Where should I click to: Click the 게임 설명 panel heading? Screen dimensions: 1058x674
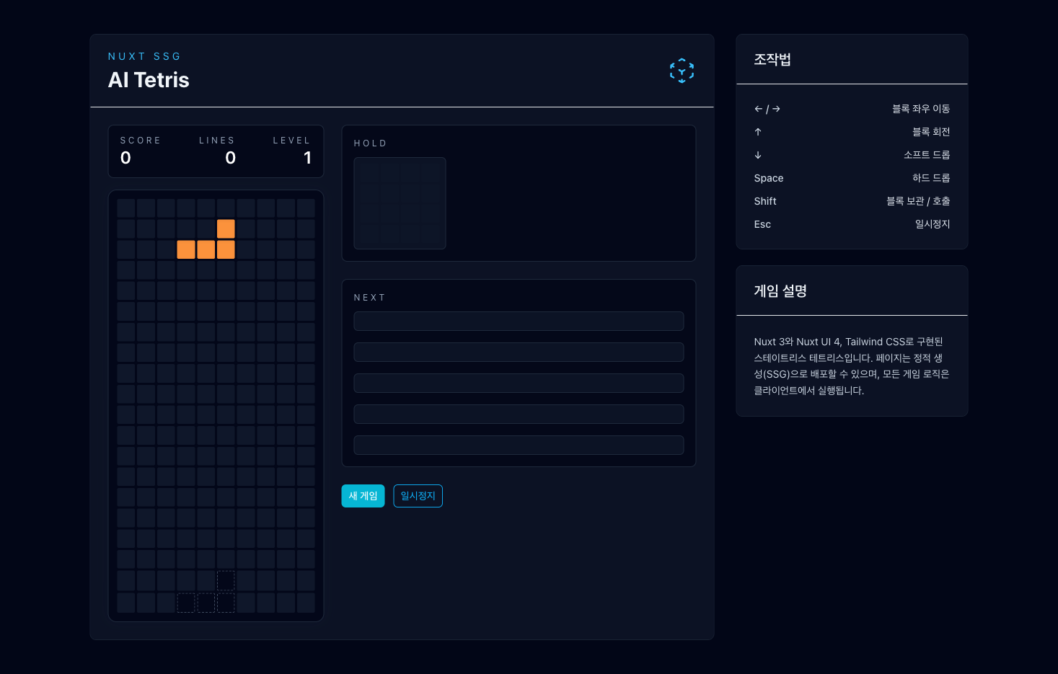[780, 291]
